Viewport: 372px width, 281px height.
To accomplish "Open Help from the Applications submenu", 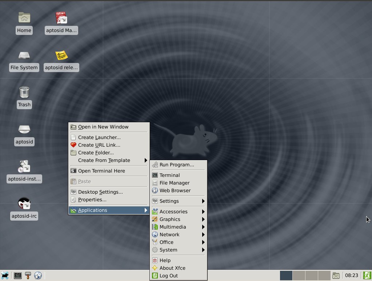I will click(179, 260).
